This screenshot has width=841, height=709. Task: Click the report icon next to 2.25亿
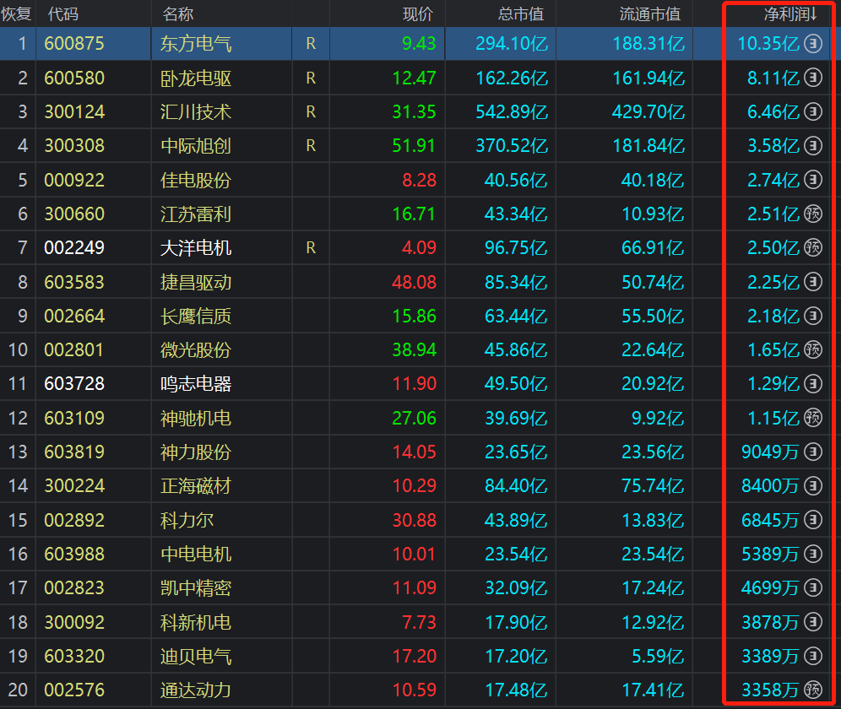[x=813, y=282]
